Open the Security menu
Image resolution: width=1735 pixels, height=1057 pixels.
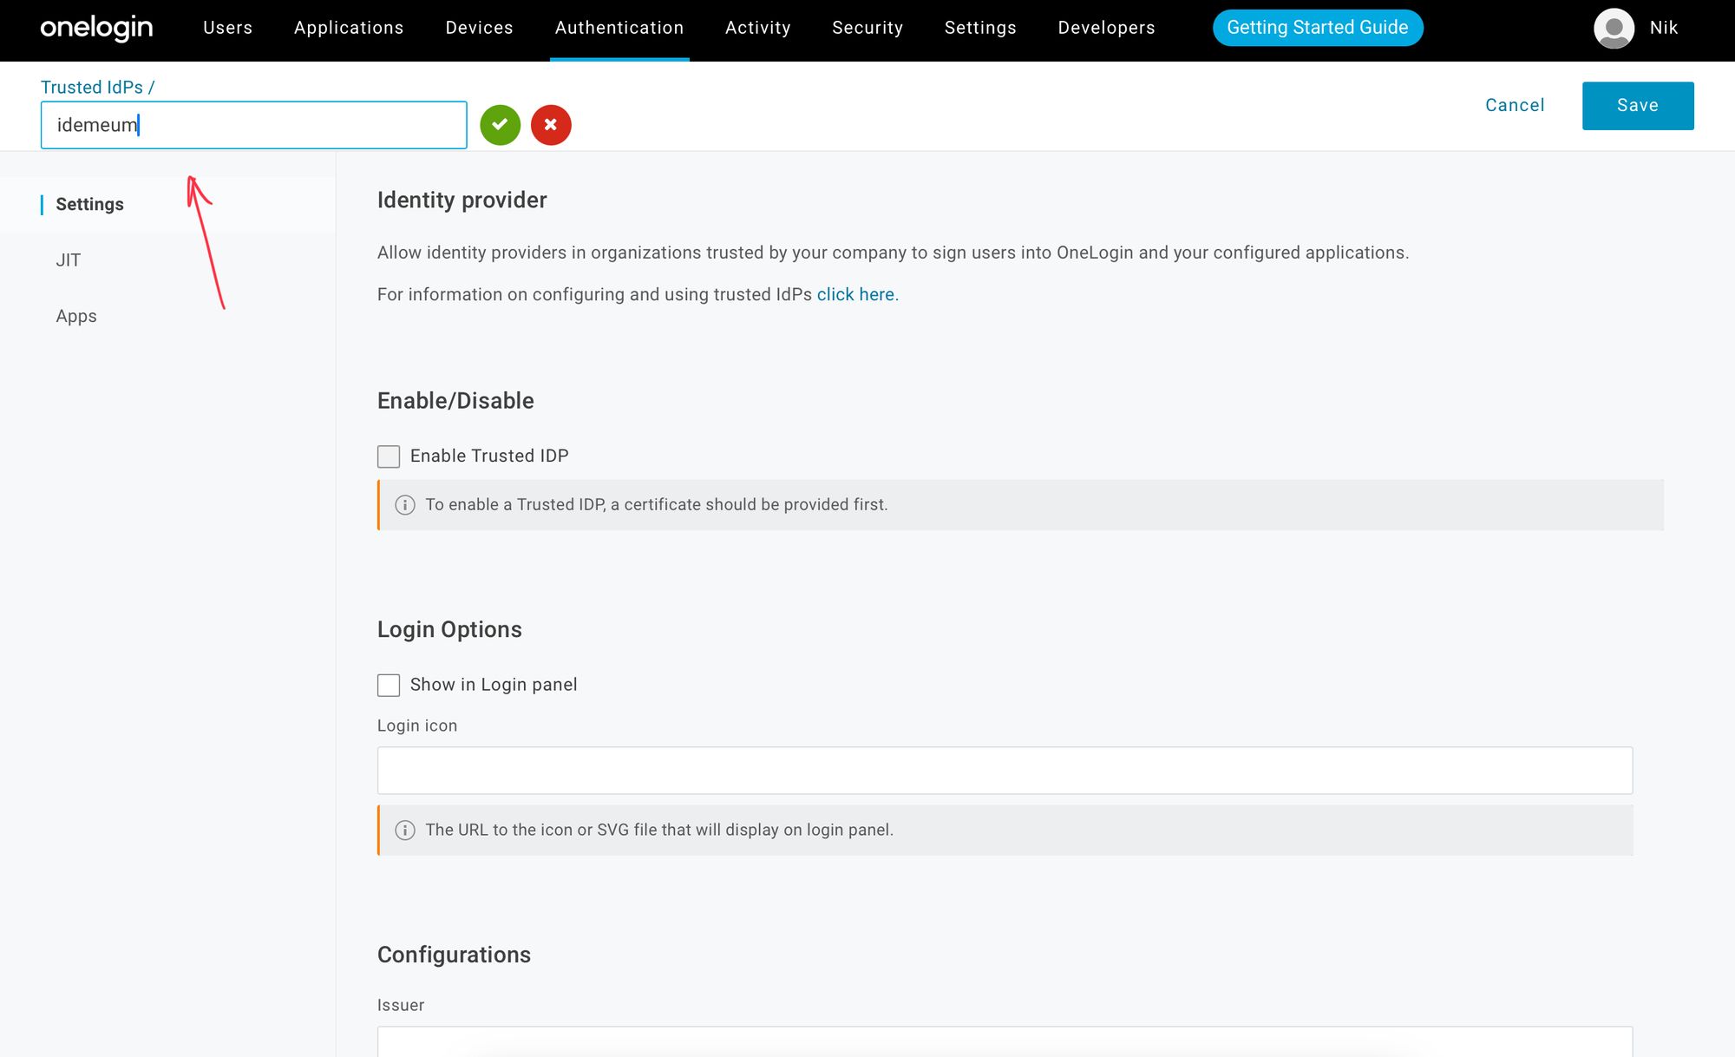[x=867, y=28]
